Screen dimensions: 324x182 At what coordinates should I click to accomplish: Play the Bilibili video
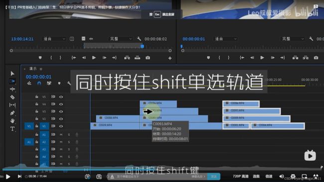point(8,177)
